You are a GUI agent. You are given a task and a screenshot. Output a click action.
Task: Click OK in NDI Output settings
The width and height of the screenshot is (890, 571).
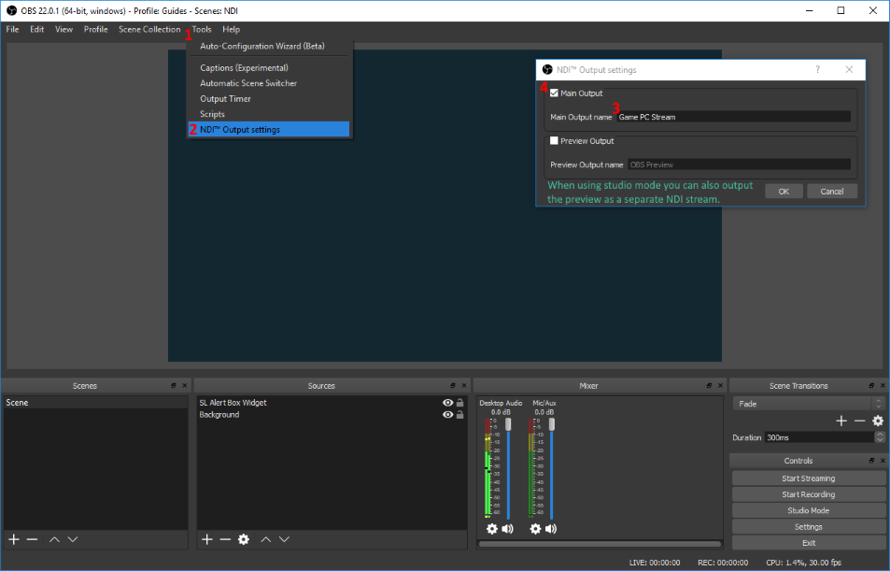click(784, 192)
